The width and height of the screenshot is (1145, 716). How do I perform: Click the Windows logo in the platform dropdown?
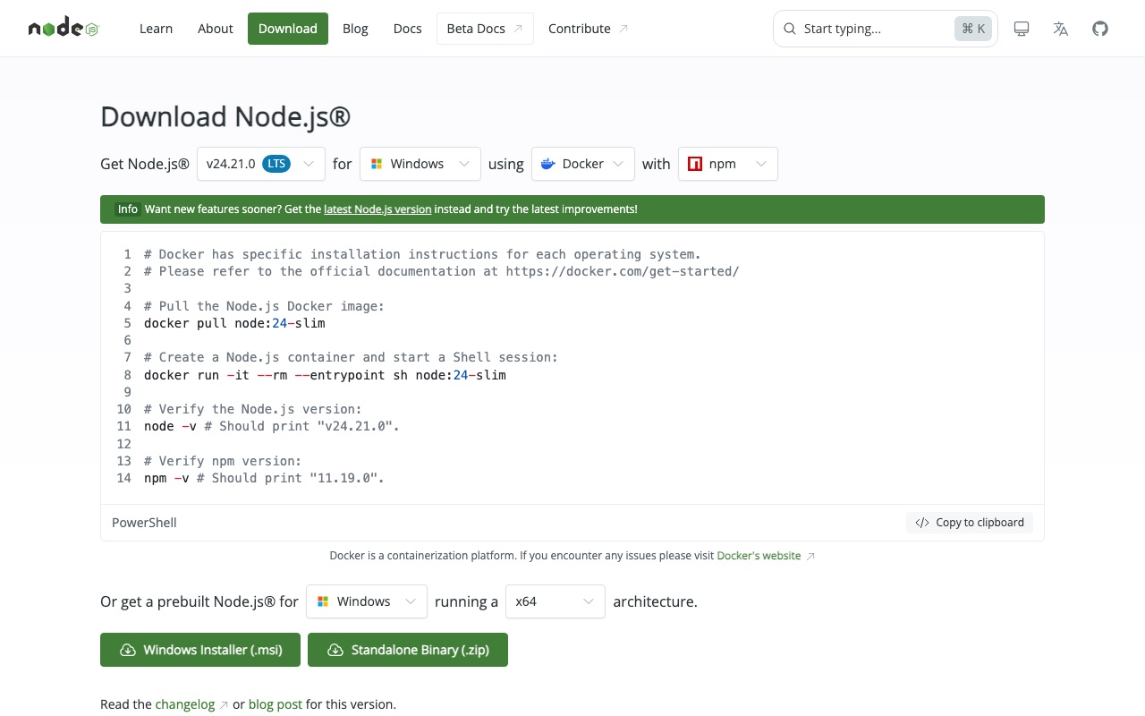(377, 164)
